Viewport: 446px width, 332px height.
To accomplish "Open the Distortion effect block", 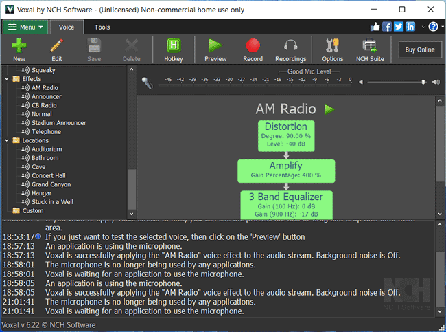I will [x=286, y=135].
